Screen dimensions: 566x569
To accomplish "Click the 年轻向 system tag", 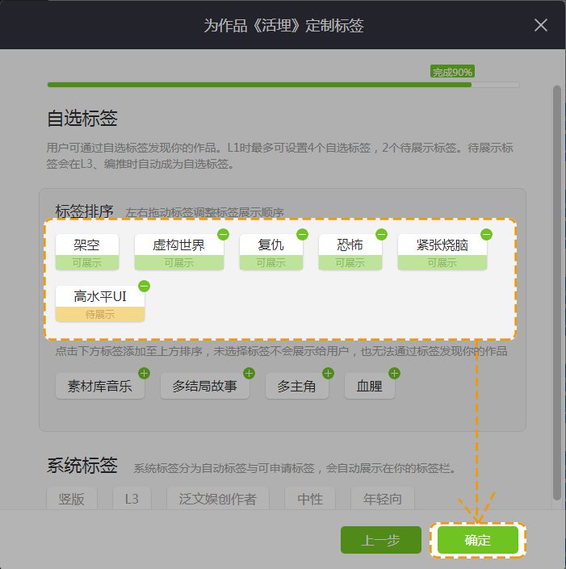I will pos(382,499).
